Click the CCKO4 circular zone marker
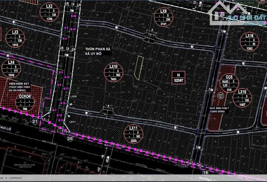The height and width of the screenshot is (182, 267). tap(25, 103)
